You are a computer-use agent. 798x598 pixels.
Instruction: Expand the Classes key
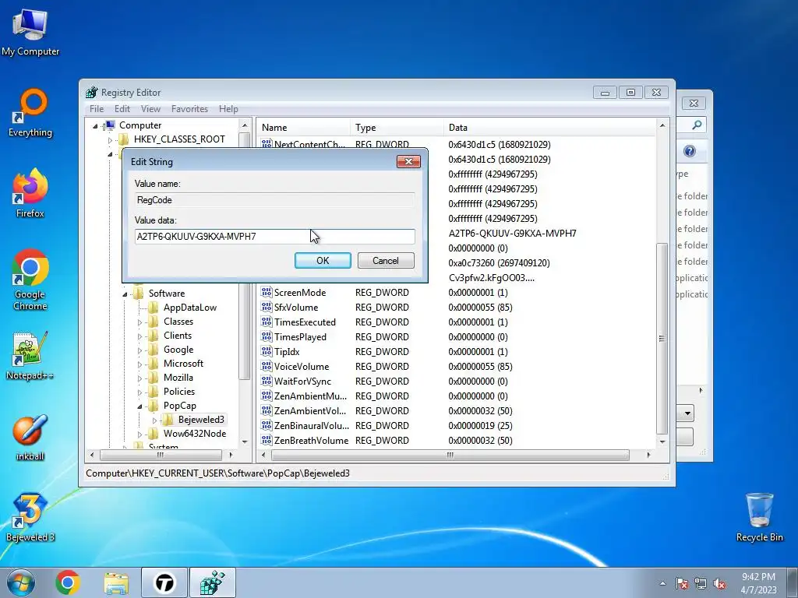pos(139,322)
